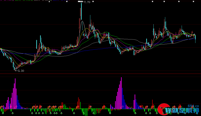Click the moving average legend text at top-left
Image resolution: width=201 pixels, height=116 pixels.
click(35, 0)
